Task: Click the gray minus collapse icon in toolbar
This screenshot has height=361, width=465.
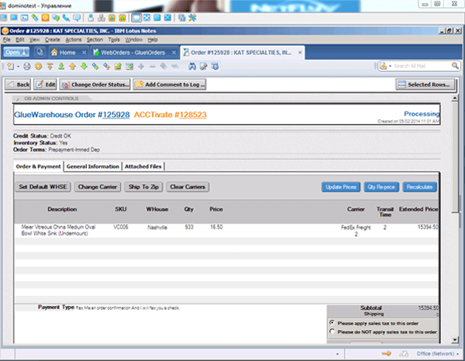Action: click(x=152, y=67)
